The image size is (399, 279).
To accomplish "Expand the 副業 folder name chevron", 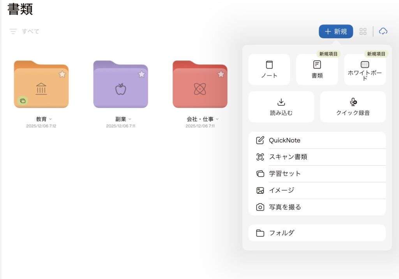I will click(x=130, y=119).
